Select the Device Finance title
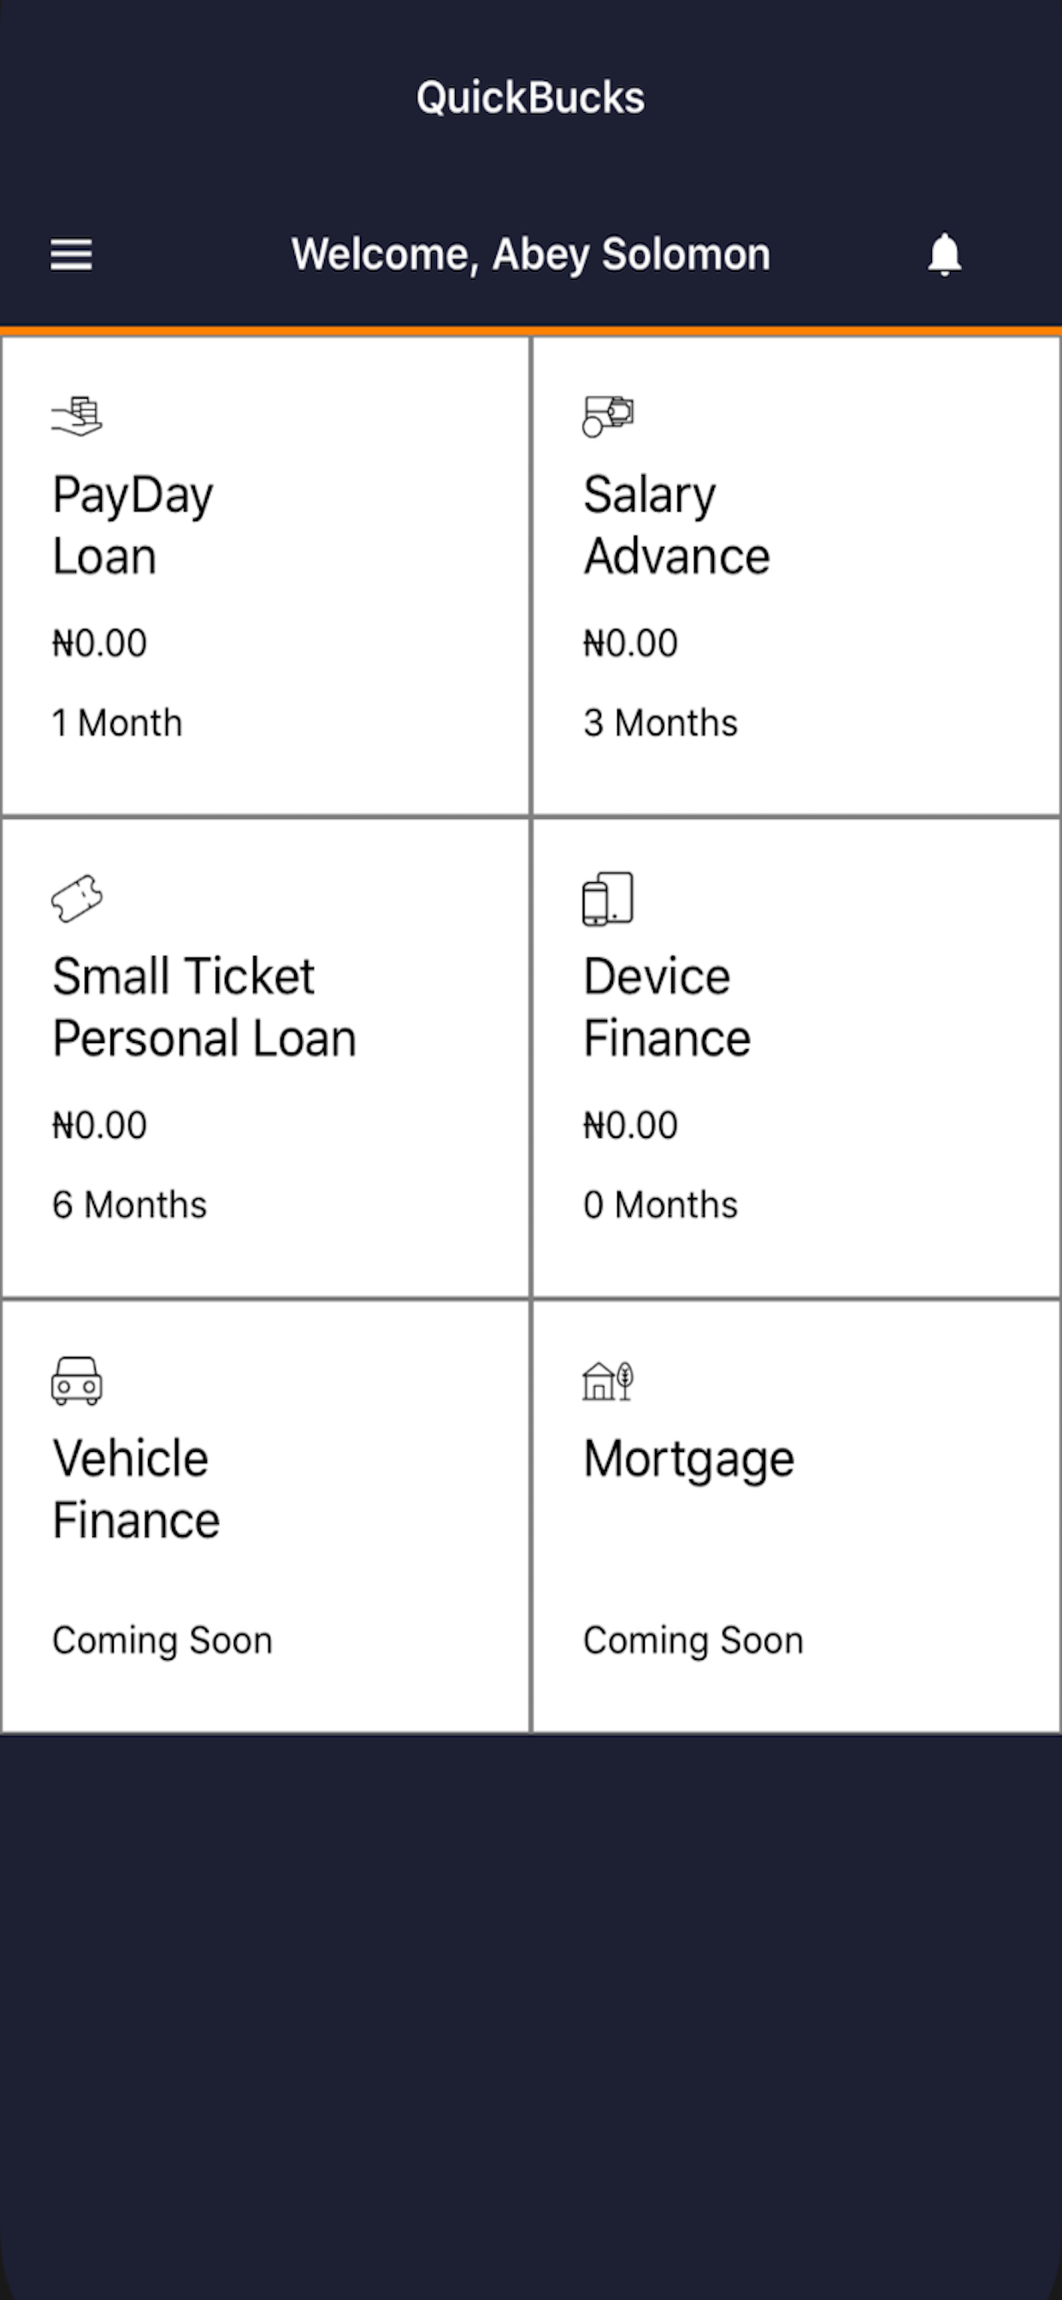Viewport: 1062px width, 2300px height. pos(667,1006)
